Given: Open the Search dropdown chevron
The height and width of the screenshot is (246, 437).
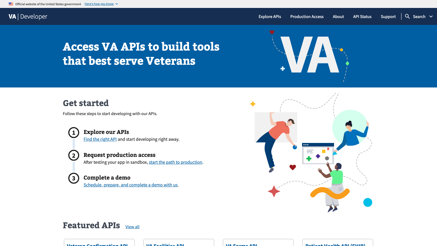Looking at the screenshot, I should pos(431,16).
